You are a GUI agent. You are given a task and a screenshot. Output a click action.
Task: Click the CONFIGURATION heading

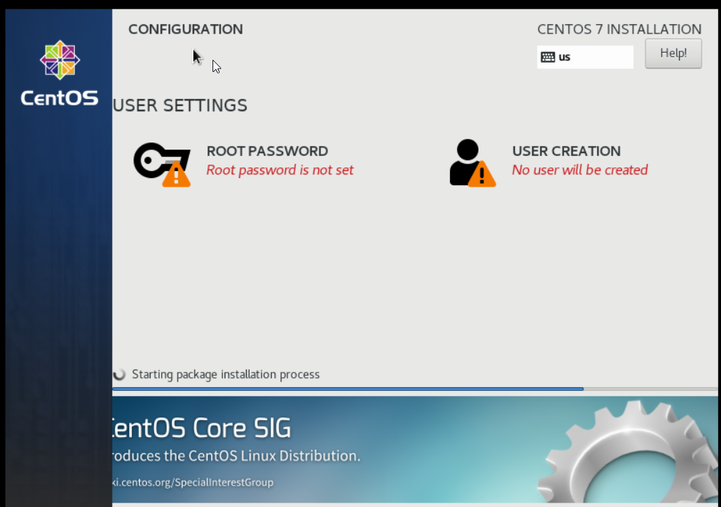coord(185,29)
